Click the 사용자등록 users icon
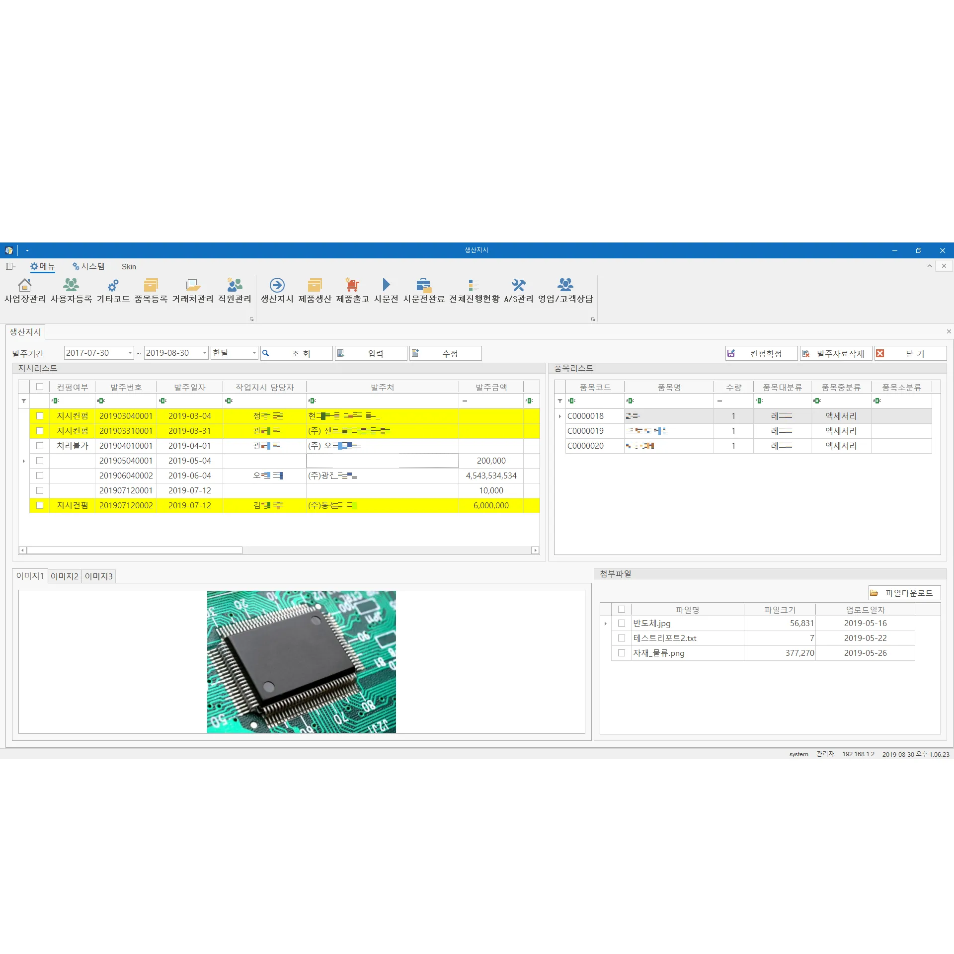Viewport: 954px width, 954px height. (x=71, y=285)
